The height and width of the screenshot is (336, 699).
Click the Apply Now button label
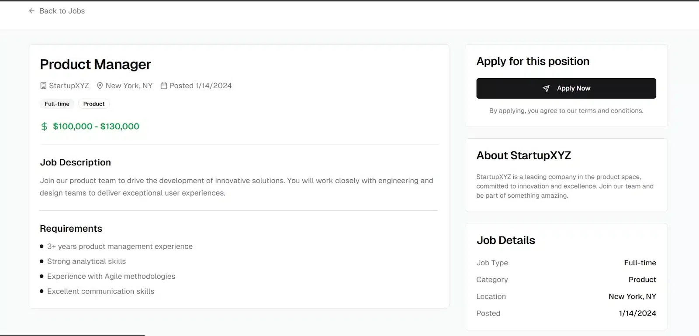574,89
